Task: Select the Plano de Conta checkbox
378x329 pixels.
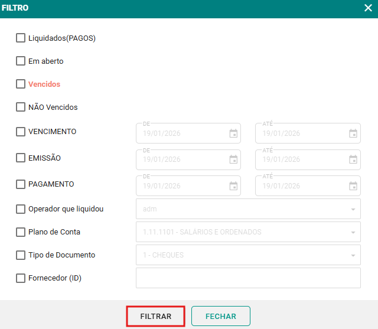Action: pyautogui.click(x=21, y=232)
